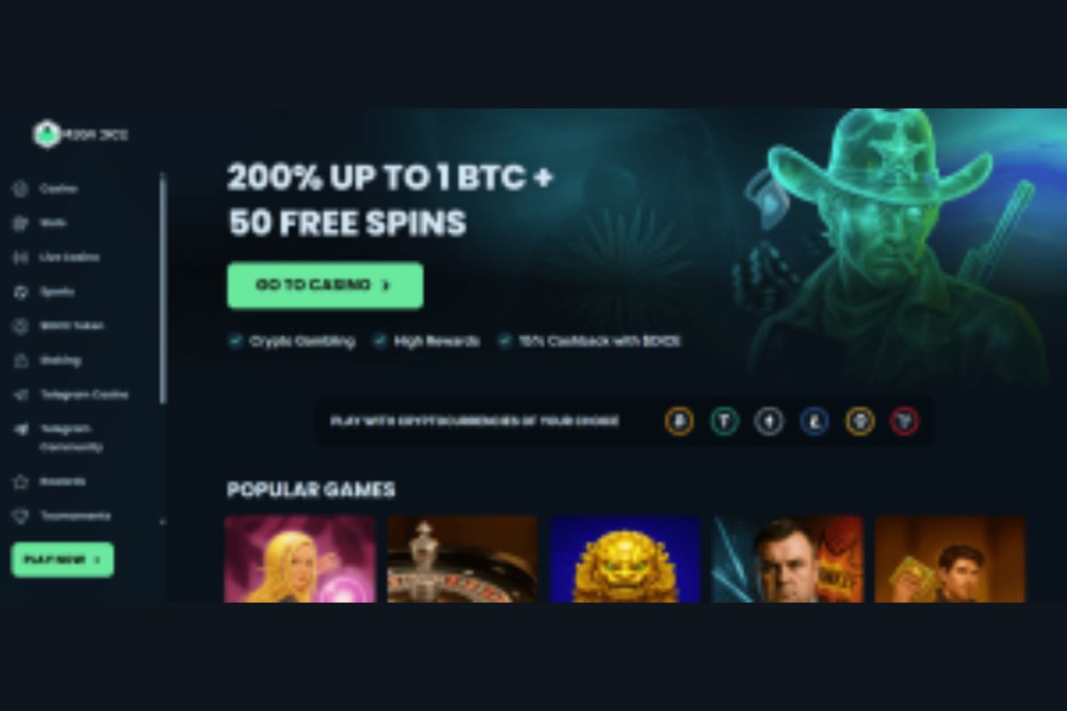Image resolution: width=1067 pixels, height=711 pixels.
Task: Click the Go To Casino button
Action: pos(325,285)
